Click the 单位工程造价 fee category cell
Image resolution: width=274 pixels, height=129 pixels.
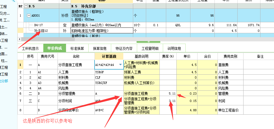pos(231,110)
